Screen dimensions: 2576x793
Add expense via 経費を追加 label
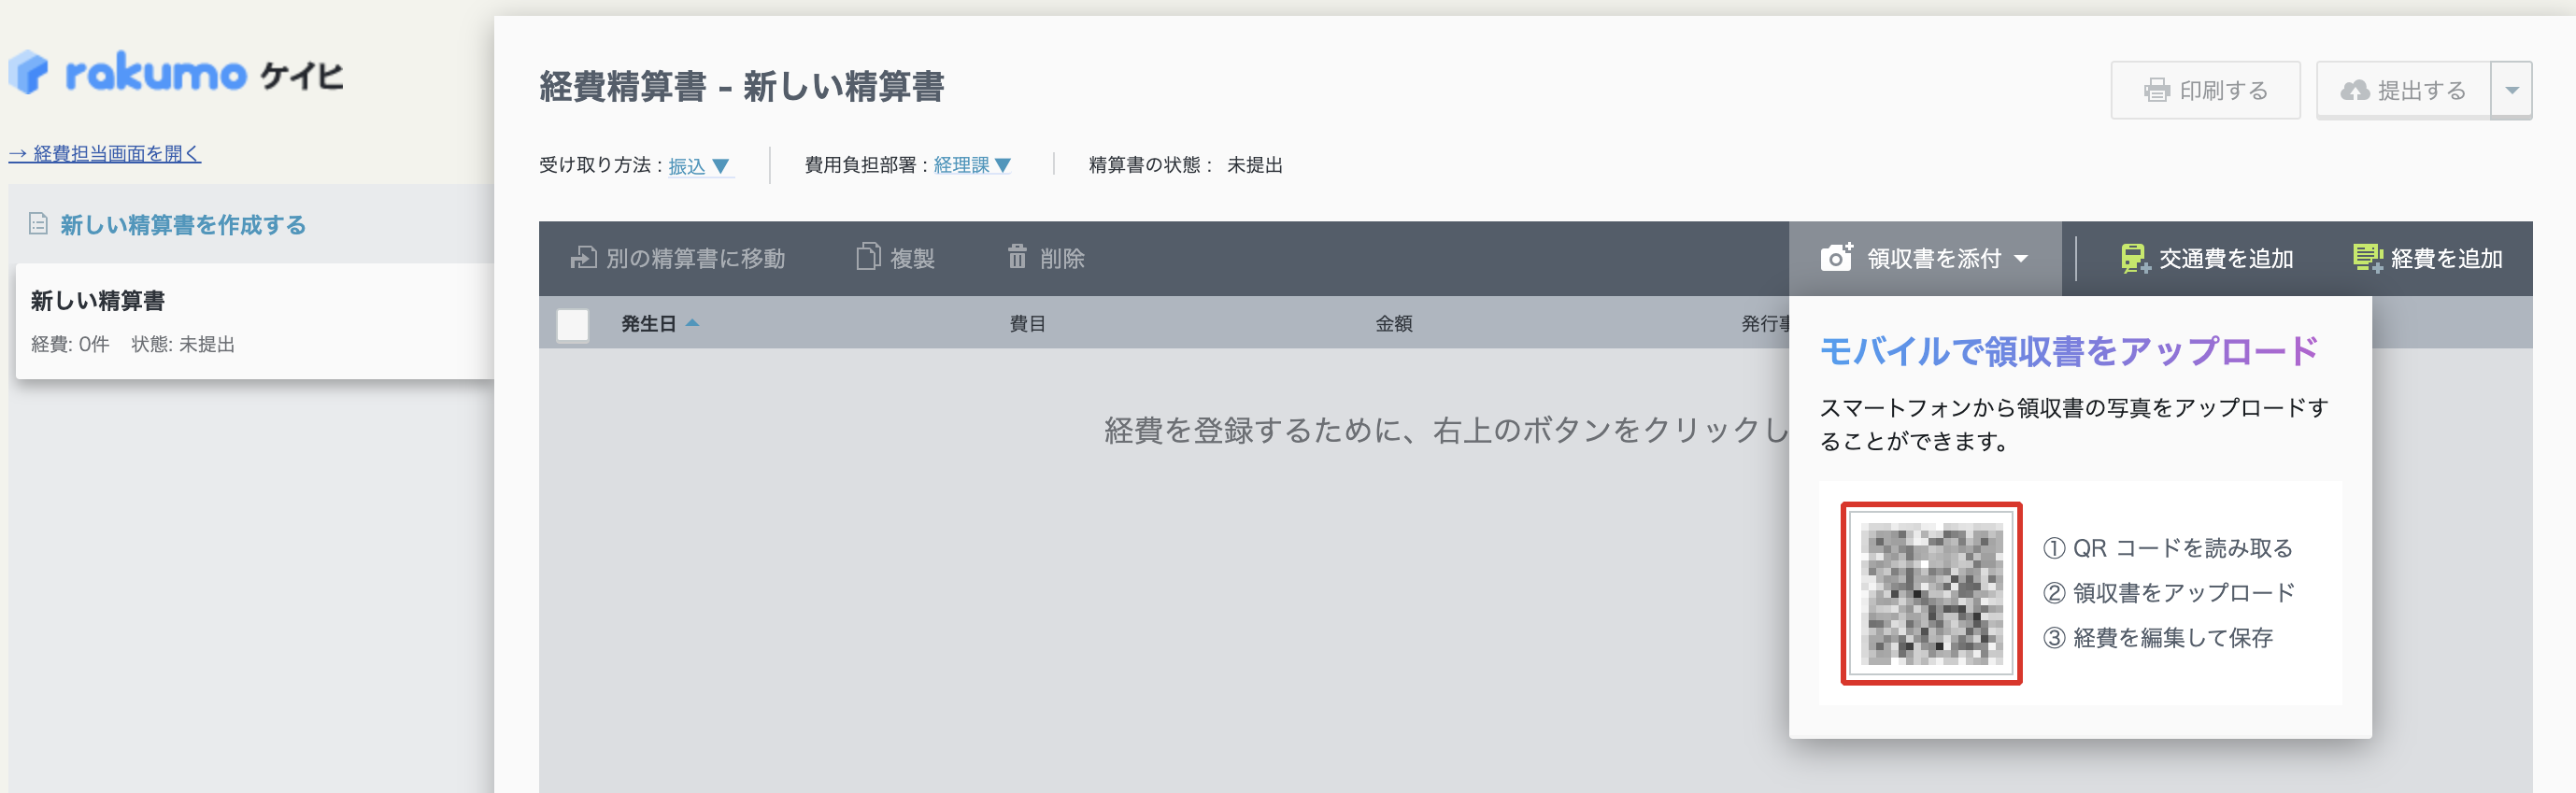2447,259
